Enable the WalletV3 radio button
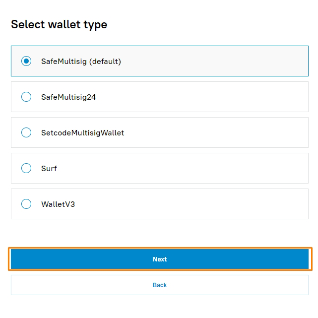The width and height of the screenshot is (318, 318). click(26, 204)
